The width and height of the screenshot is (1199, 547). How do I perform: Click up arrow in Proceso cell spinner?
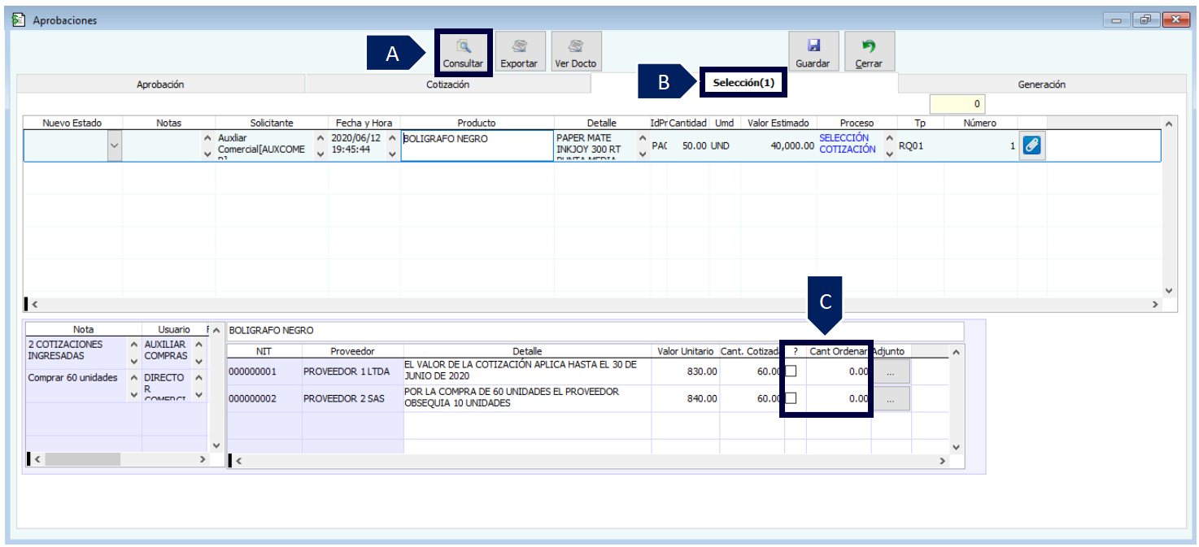click(x=889, y=138)
